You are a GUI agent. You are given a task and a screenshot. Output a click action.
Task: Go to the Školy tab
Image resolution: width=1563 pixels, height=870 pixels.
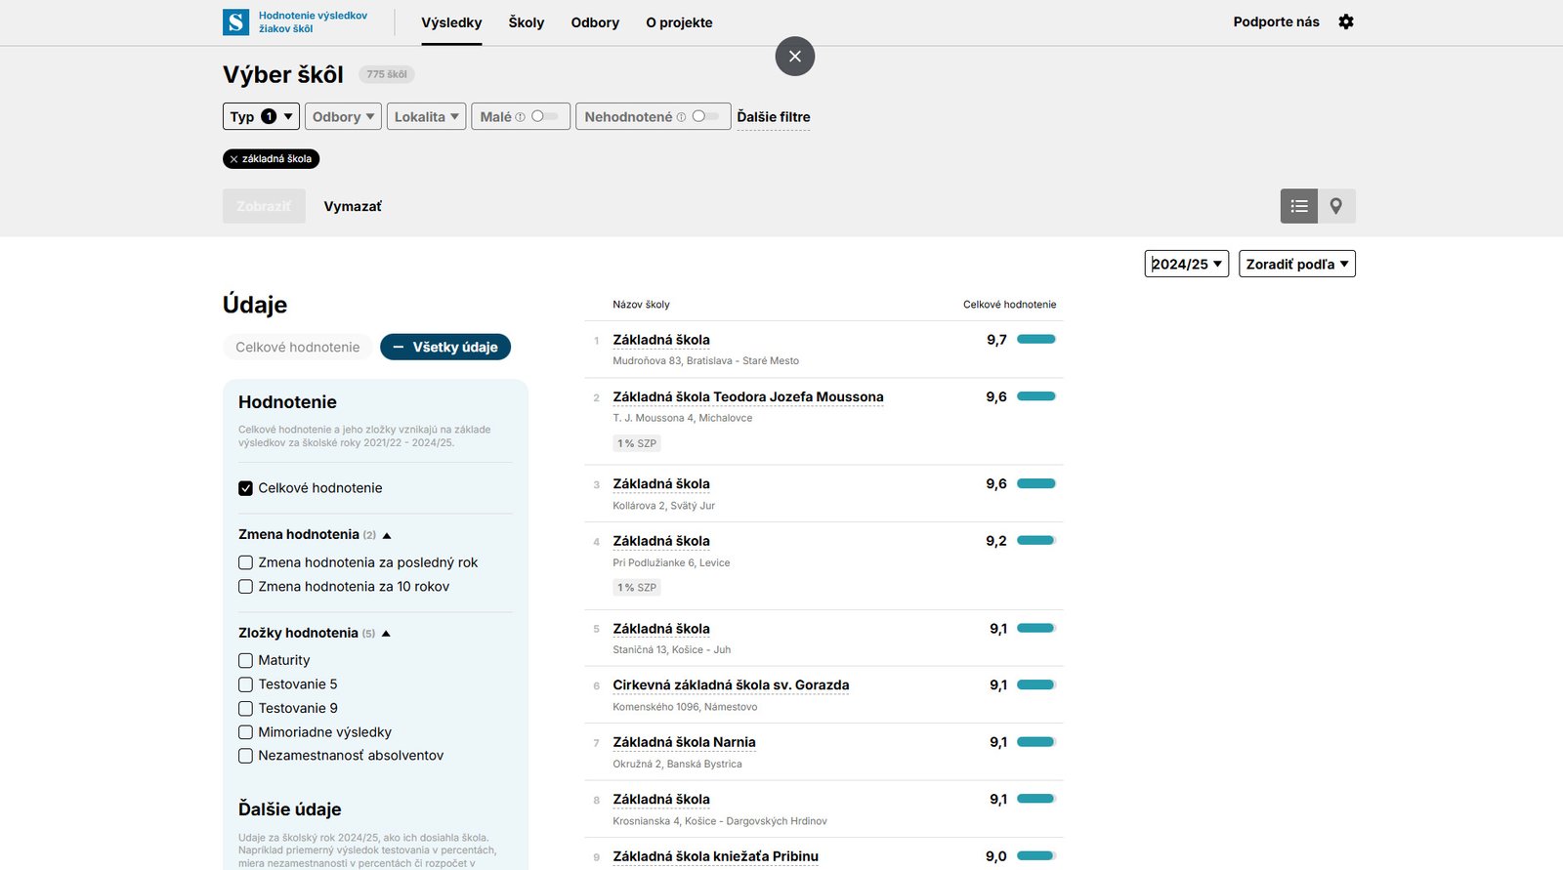[526, 22]
